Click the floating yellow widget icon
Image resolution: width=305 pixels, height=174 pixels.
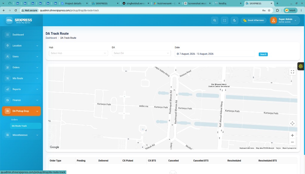301,66
